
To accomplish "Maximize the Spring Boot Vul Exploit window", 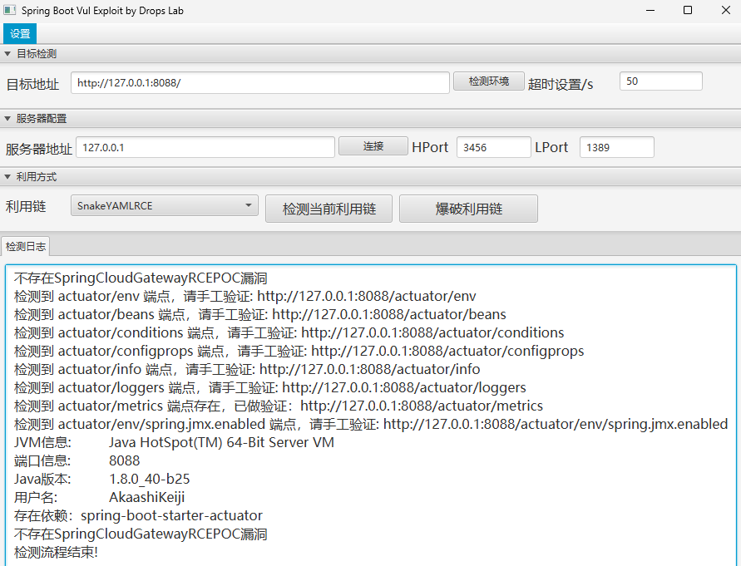I will [688, 10].
